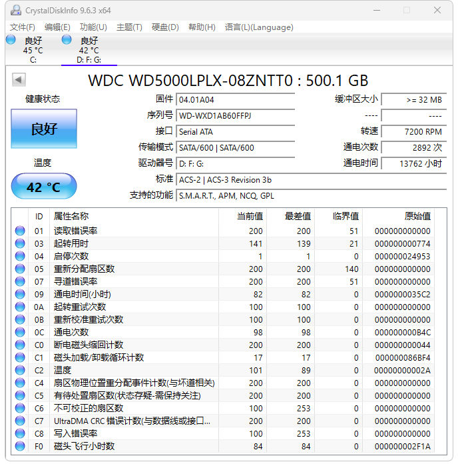Click status orb for attribute C4 row
Image resolution: width=458 pixels, height=466 pixels.
[x=20, y=383]
